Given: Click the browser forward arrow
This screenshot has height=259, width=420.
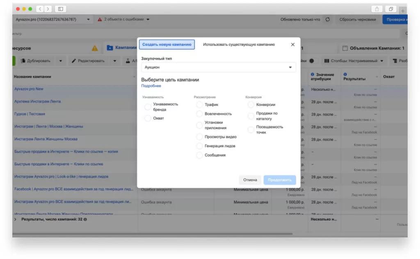Looking at the screenshot, I should click(x=48, y=9).
